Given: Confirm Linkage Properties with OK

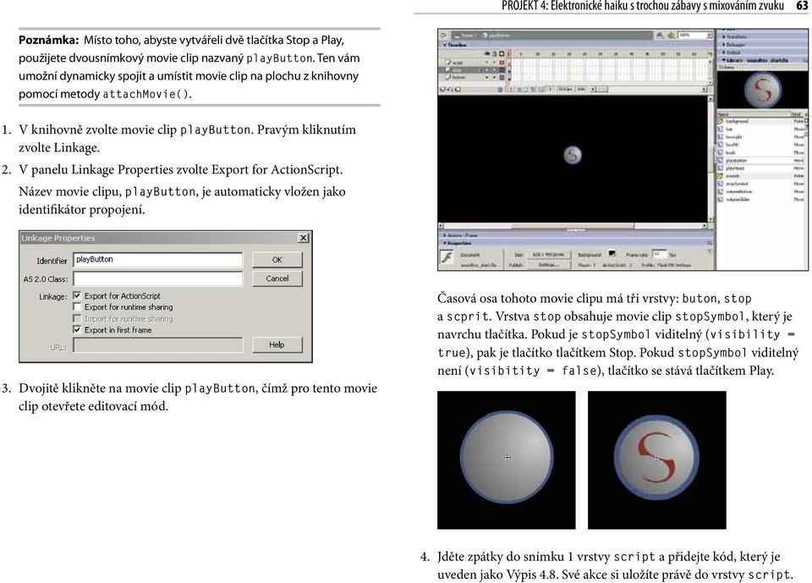Looking at the screenshot, I should 277,260.
